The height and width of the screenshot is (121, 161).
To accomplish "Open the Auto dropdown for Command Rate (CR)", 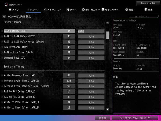I will click(91, 58).
